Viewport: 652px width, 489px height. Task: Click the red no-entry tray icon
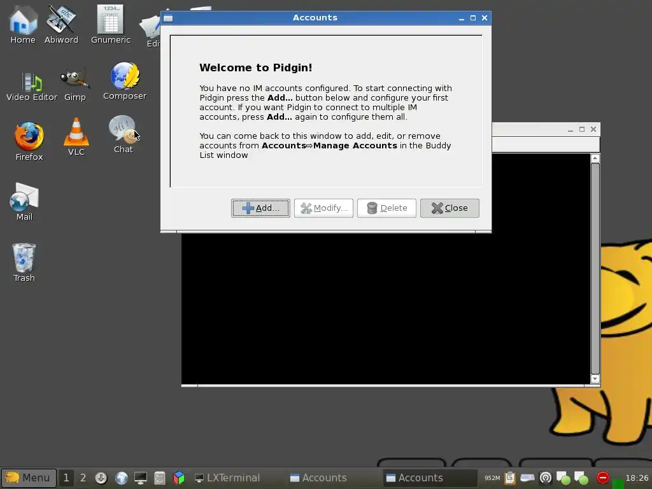pos(602,478)
